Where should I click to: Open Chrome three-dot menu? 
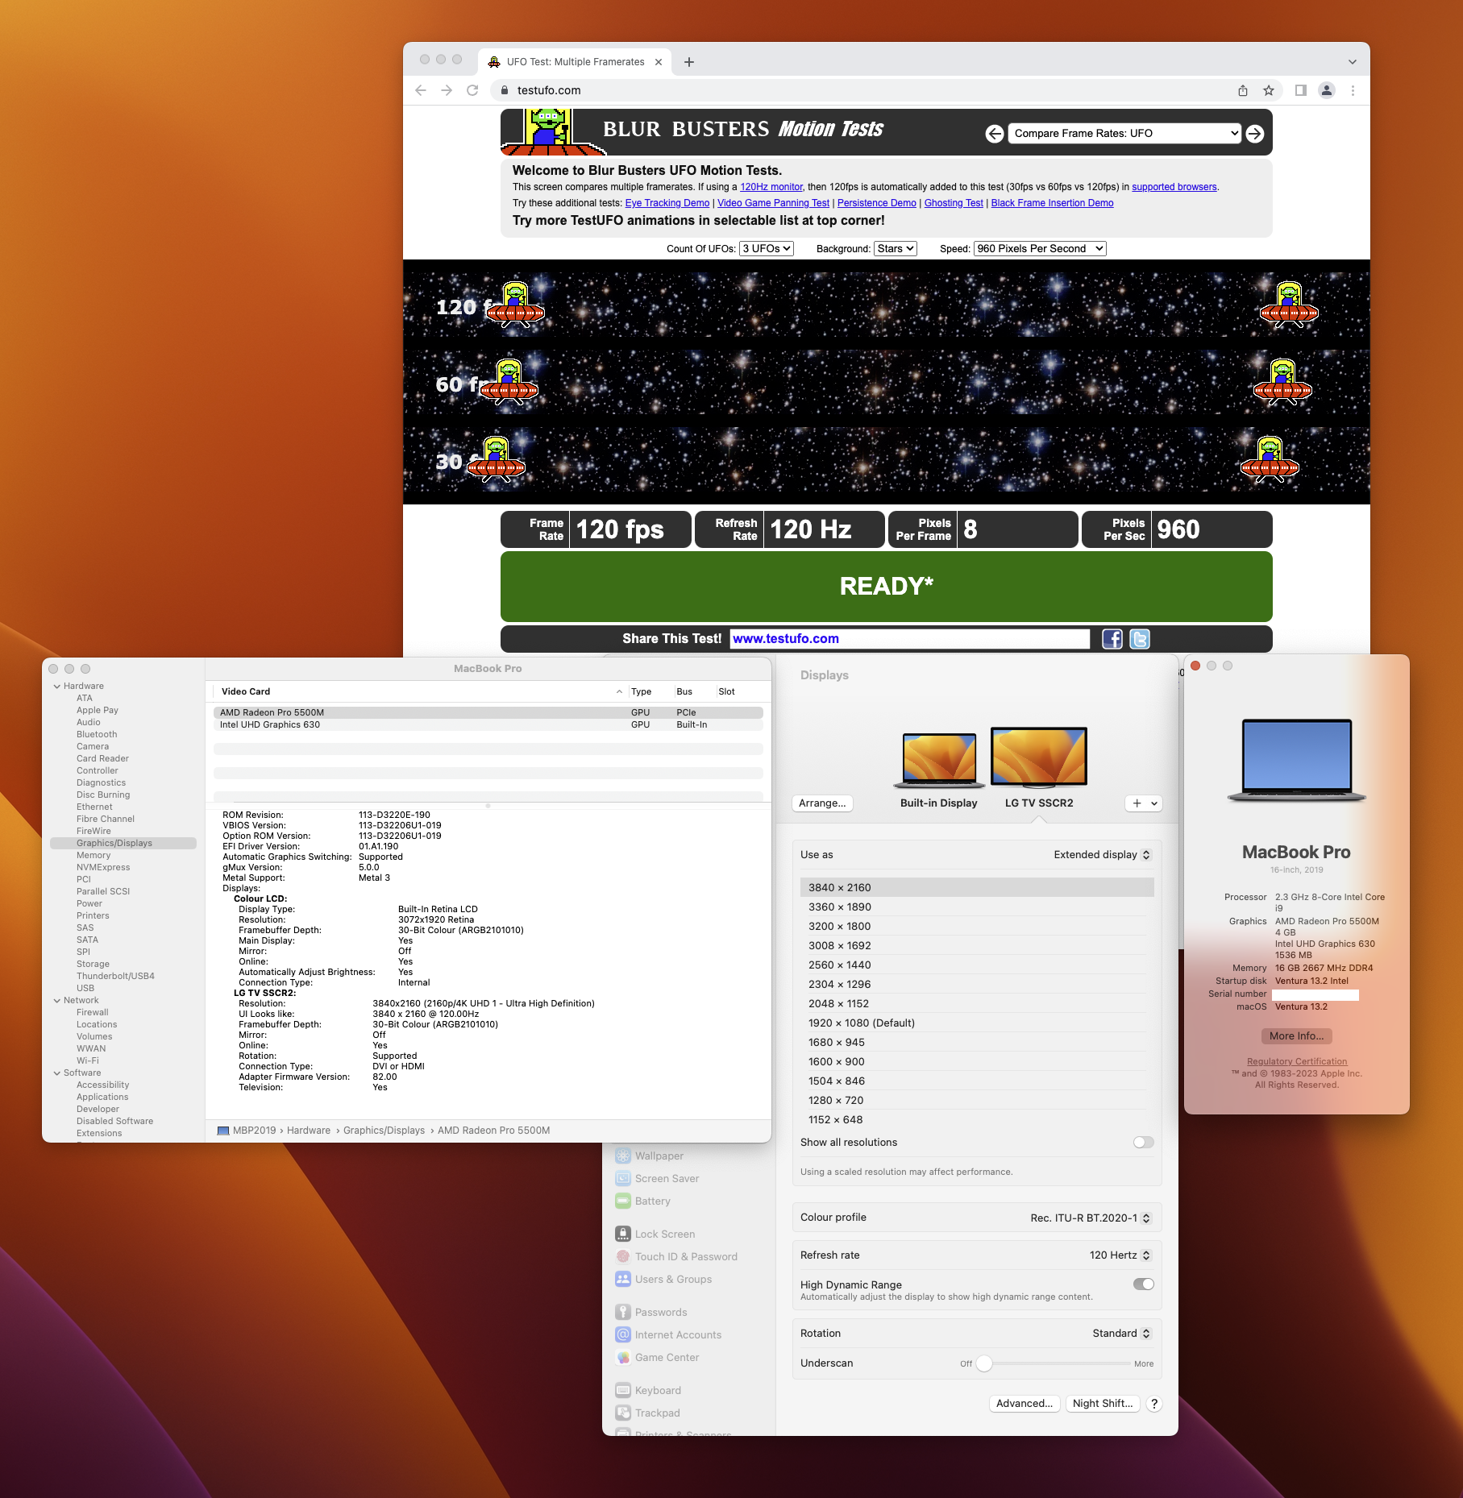(1353, 90)
